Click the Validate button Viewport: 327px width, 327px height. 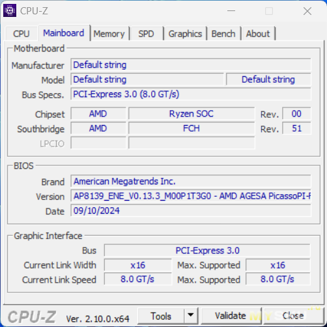click(x=231, y=316)
